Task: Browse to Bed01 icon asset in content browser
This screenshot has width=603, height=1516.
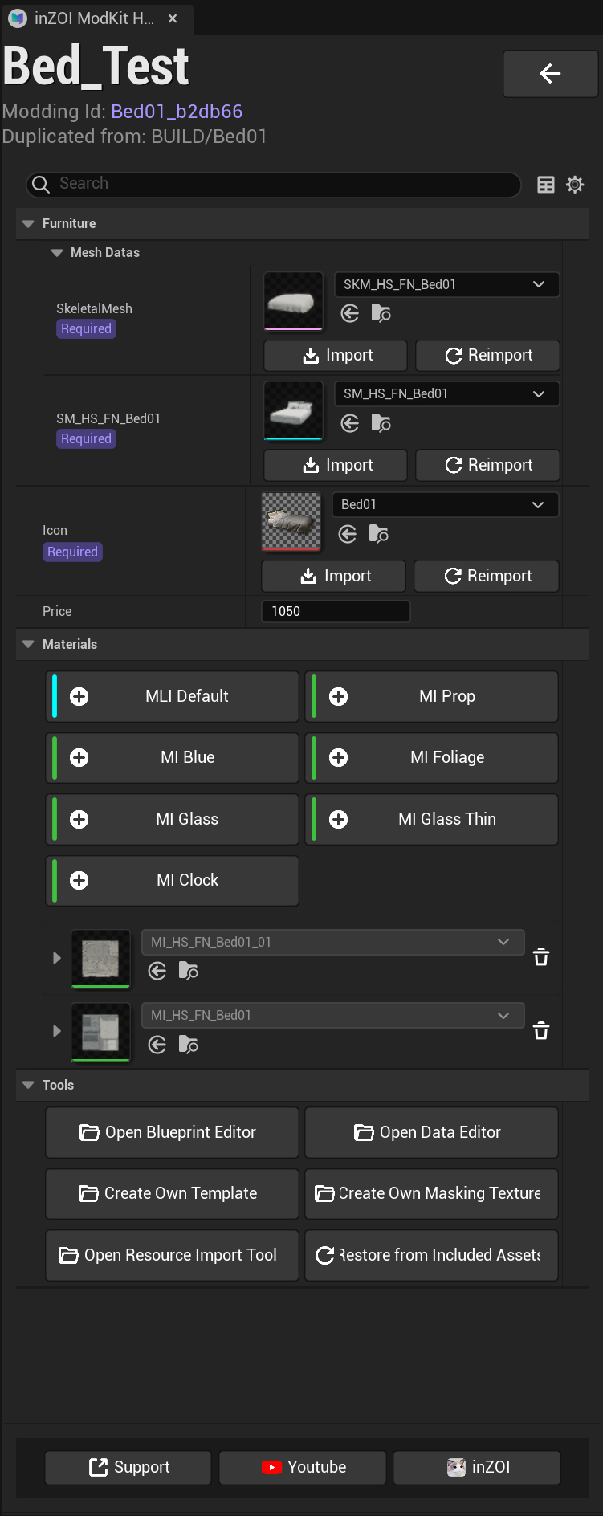Action: pyautogui.click(x=379, y=534)
